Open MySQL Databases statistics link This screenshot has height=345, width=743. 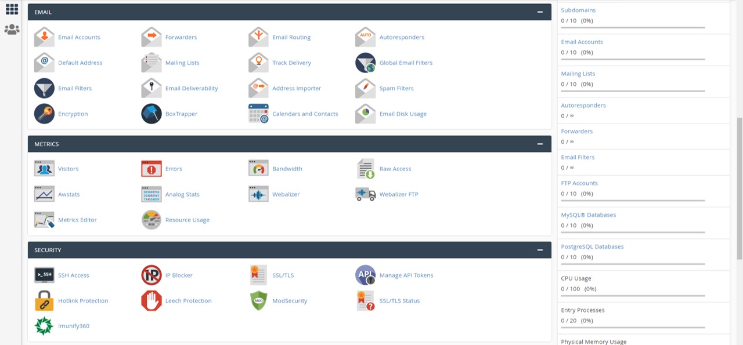(x=588, y=215)
